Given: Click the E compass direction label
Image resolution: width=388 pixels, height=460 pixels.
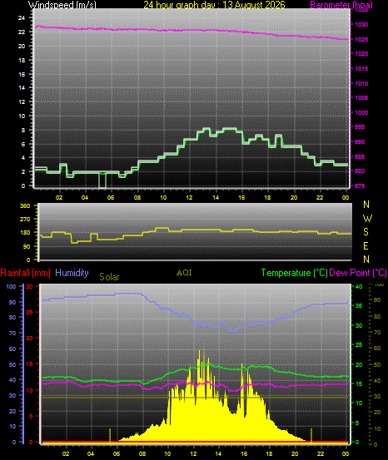Looking at the screenshot, I should click(366, 246).
